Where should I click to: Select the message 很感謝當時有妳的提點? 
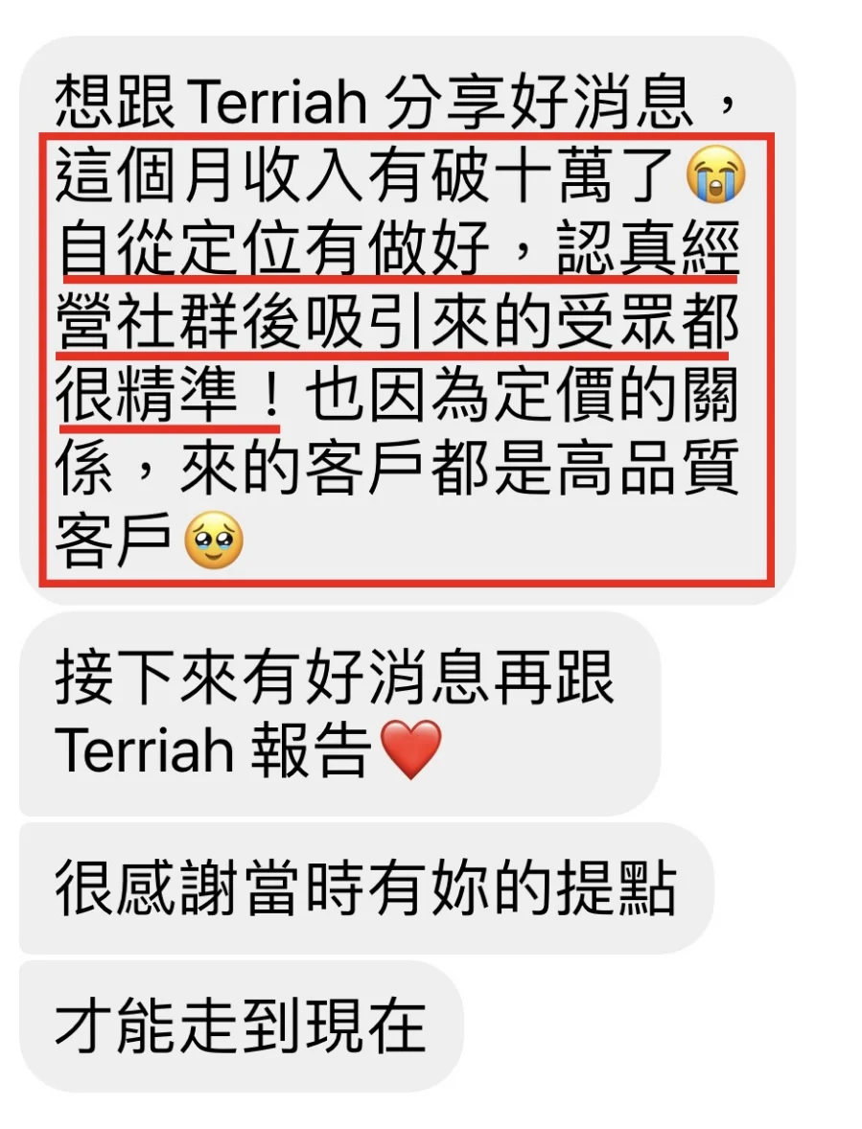tap(366, 889)
